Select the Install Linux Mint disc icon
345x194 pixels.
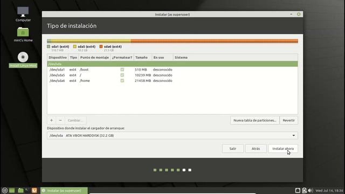point(23,60)
